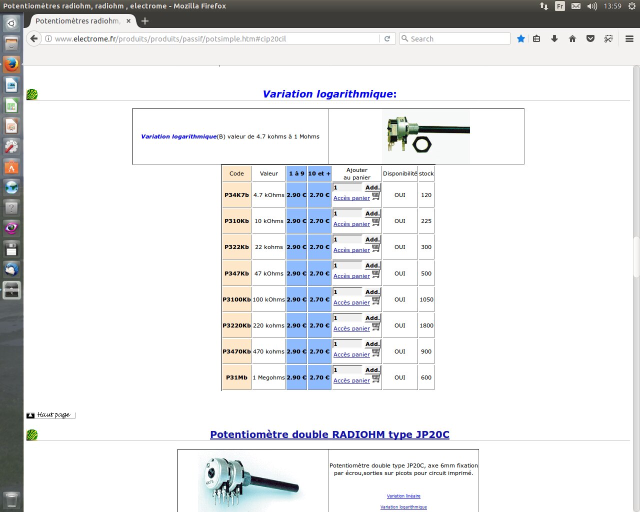Open the session gear menu in top panel
This screenshot has height=512, width=640.
click(x=632, y=6)
